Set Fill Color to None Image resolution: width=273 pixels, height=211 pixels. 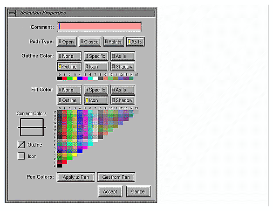(69, 90)
